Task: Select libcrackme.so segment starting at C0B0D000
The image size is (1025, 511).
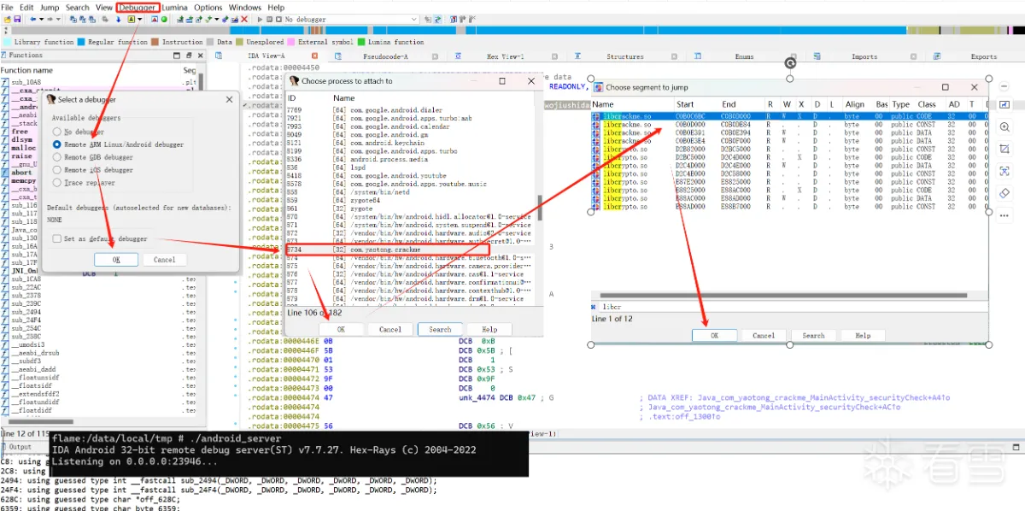Action: point(790,125)
